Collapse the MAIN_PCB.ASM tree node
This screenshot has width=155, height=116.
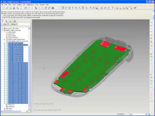point(2,31)
